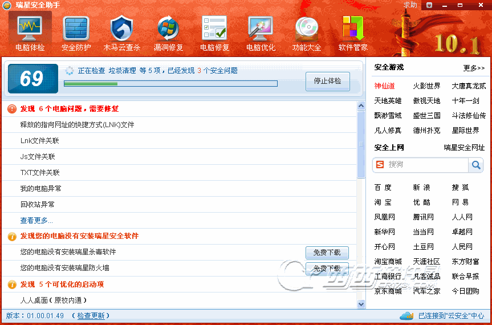Viewport: 492px width, 325px height.
Task: Click the Sogou S search engine icon
Action: [380, 164]
